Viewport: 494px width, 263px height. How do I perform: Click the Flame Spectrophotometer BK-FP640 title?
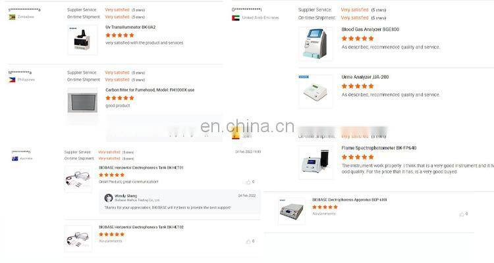point(379,148)
